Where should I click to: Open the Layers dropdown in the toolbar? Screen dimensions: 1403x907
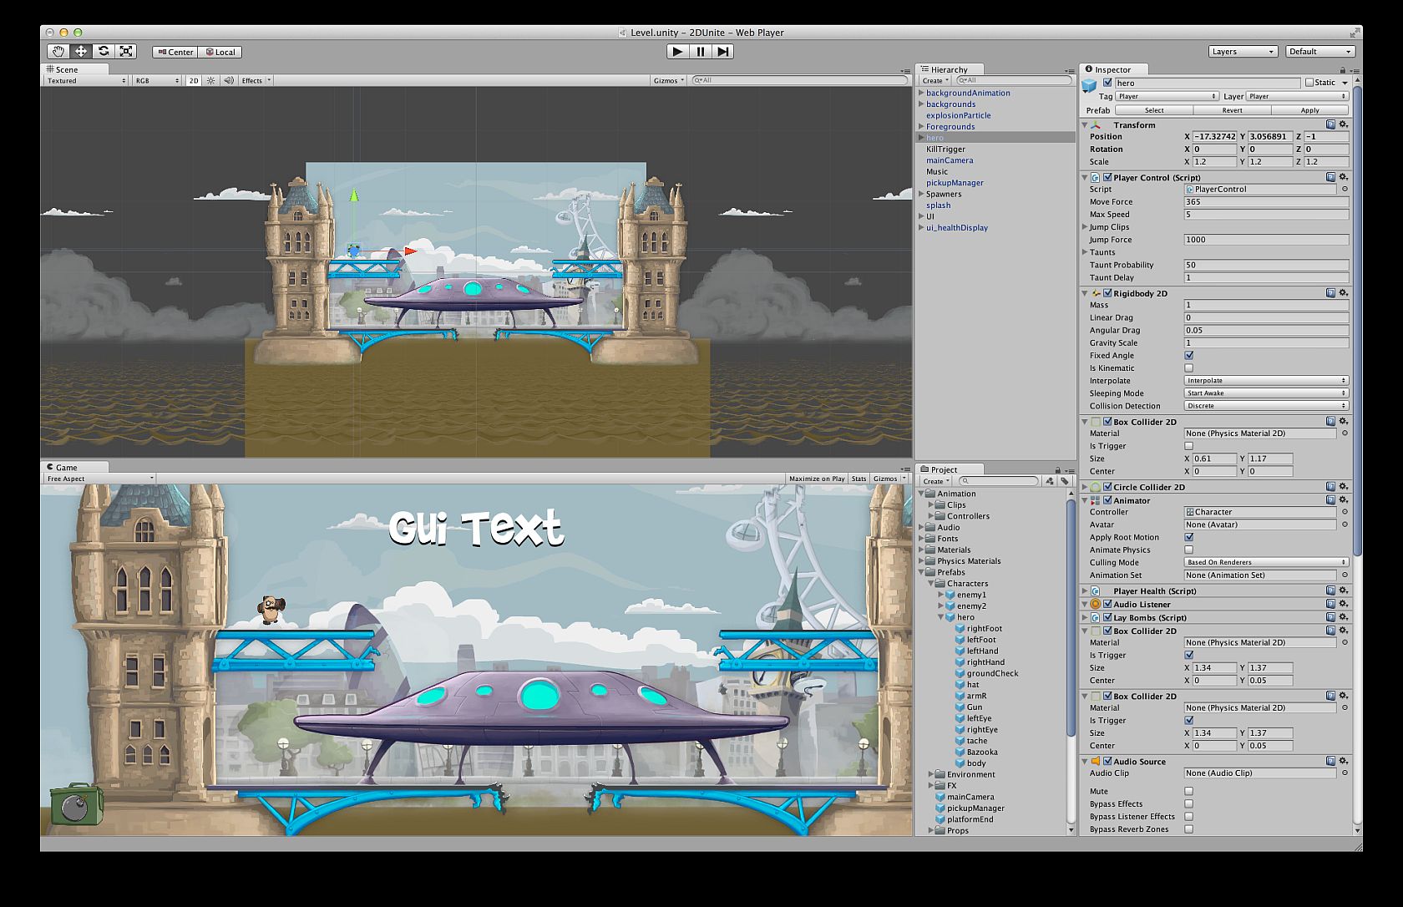(1243, 52)
